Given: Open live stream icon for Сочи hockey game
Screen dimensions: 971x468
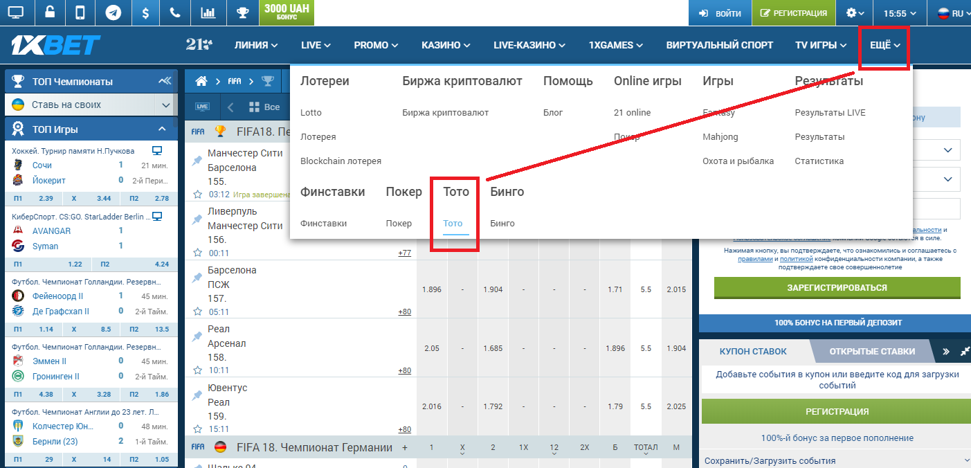Looking at the screenshot, I should [x=157, y=150].
